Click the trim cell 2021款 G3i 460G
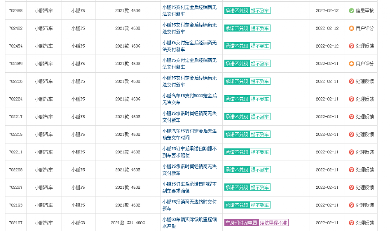The width and height of the screenshot is (391, 231). coord(128,223)
